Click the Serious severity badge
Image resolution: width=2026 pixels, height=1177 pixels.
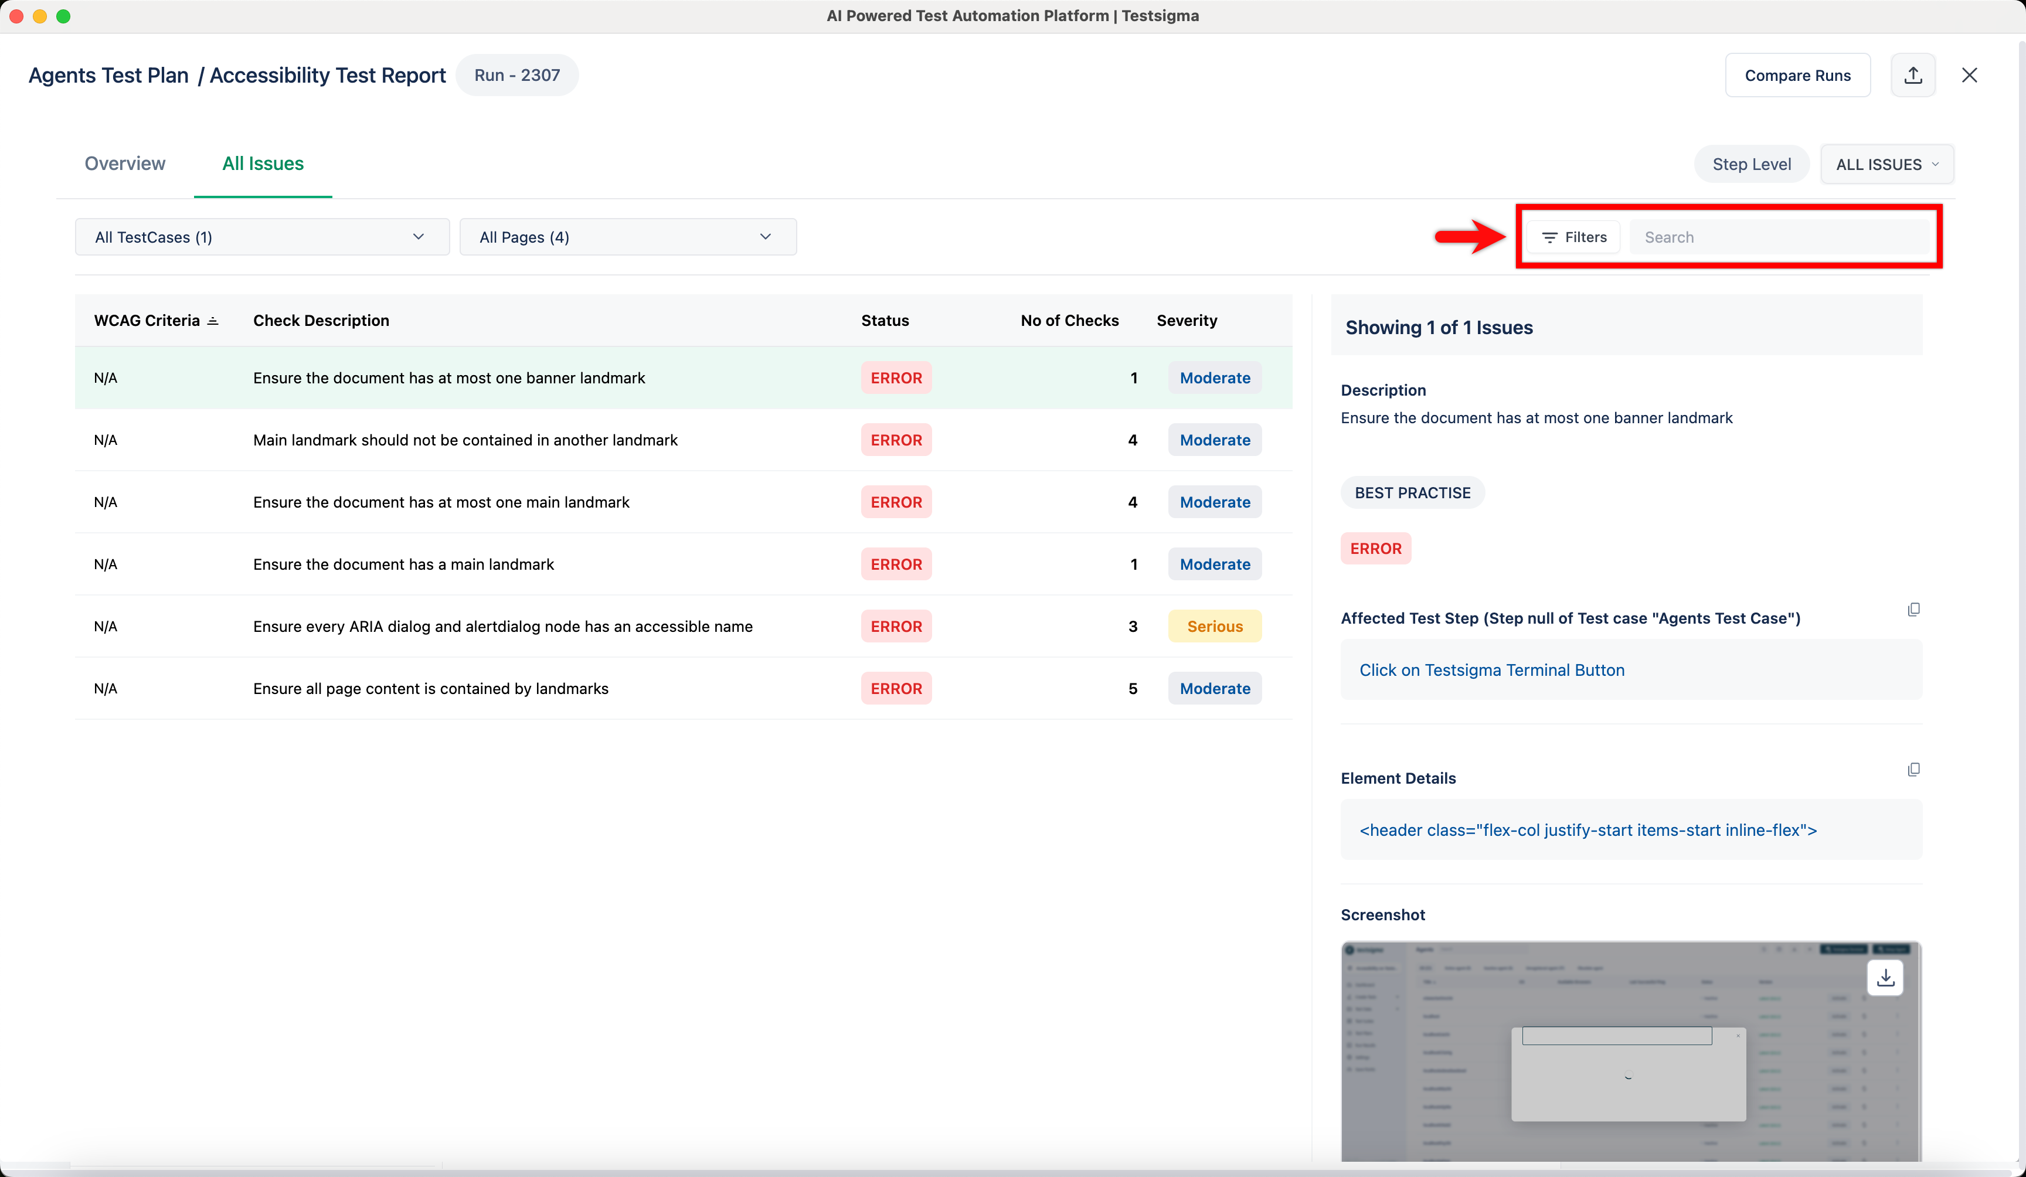[x=1214, y=626]
